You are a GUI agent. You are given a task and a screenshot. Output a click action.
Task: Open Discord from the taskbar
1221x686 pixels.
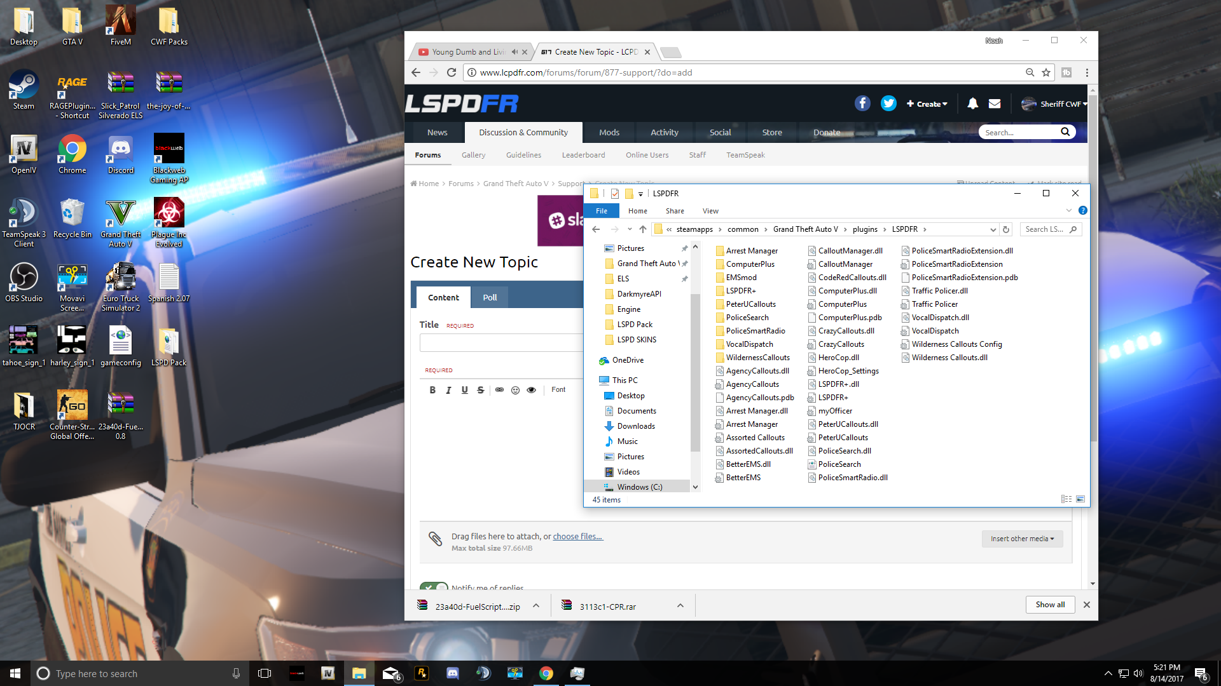pyautogui.click(x=453, y=673)
